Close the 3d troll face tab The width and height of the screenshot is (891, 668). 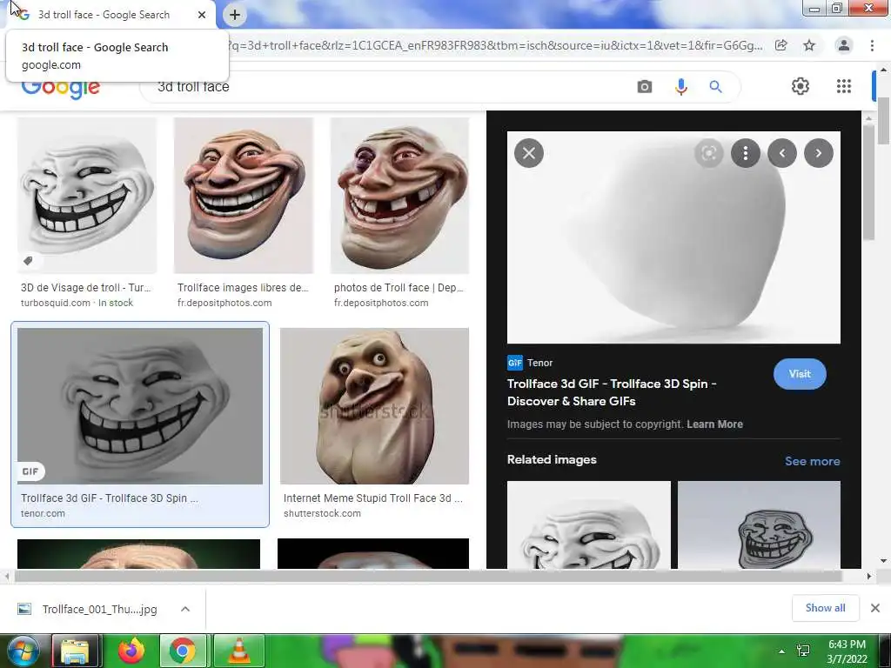[202, 15]
